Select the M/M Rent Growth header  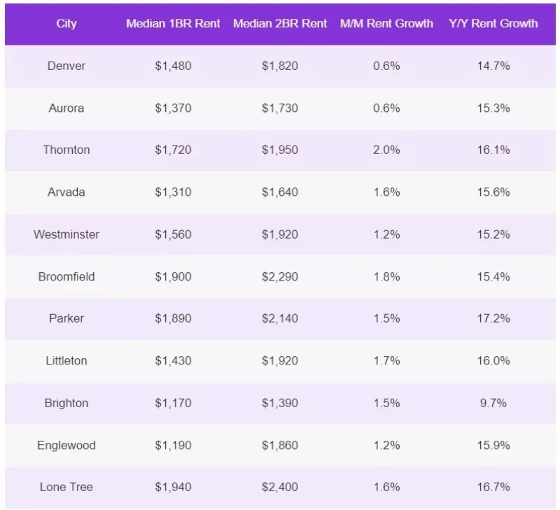point(386,23)
